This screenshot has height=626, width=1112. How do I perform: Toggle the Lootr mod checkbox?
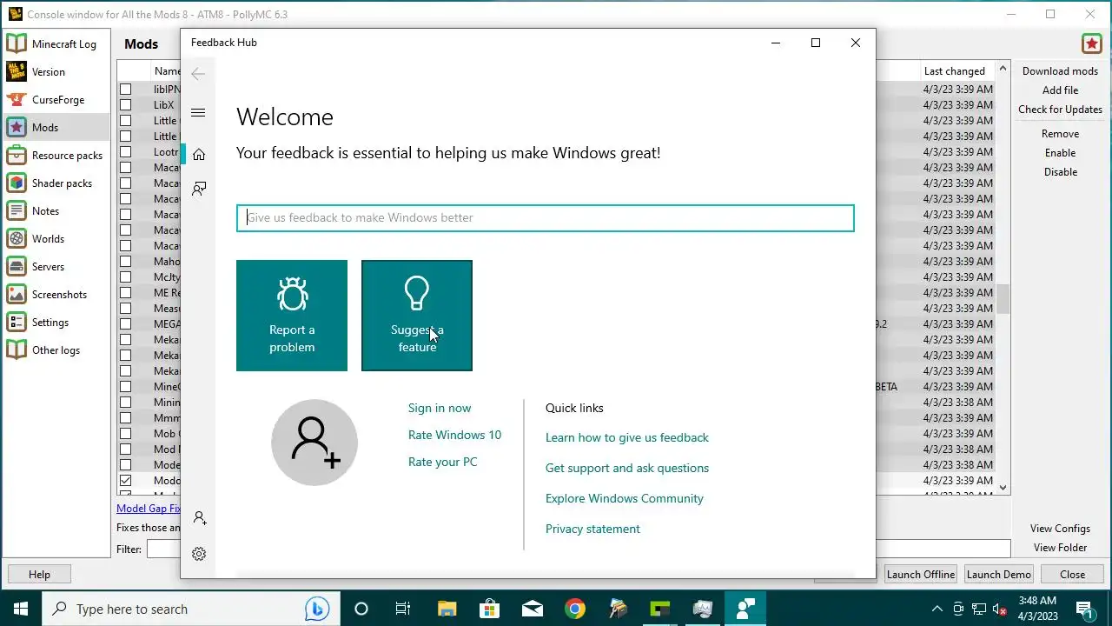click(126, 151)
